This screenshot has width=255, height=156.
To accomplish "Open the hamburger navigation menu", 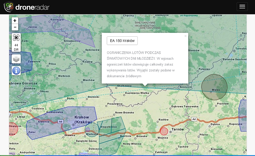I will (242, 7).
